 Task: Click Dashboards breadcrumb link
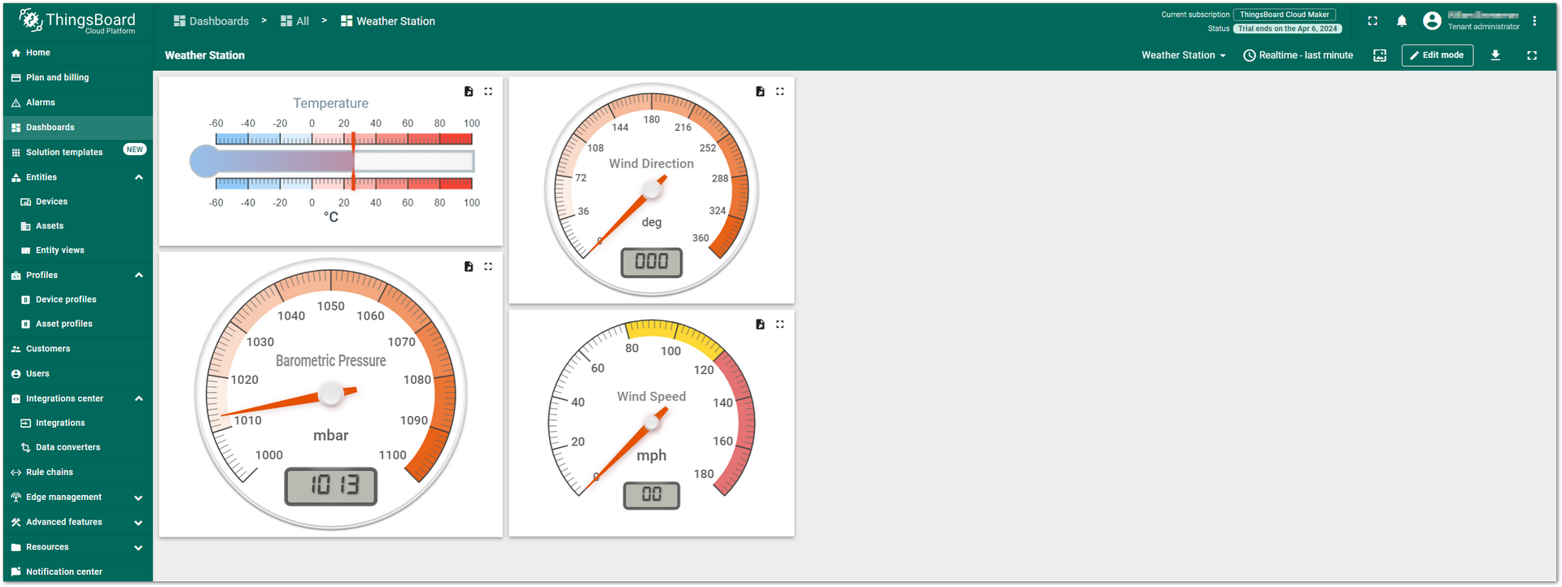click(x=211, y=21)
